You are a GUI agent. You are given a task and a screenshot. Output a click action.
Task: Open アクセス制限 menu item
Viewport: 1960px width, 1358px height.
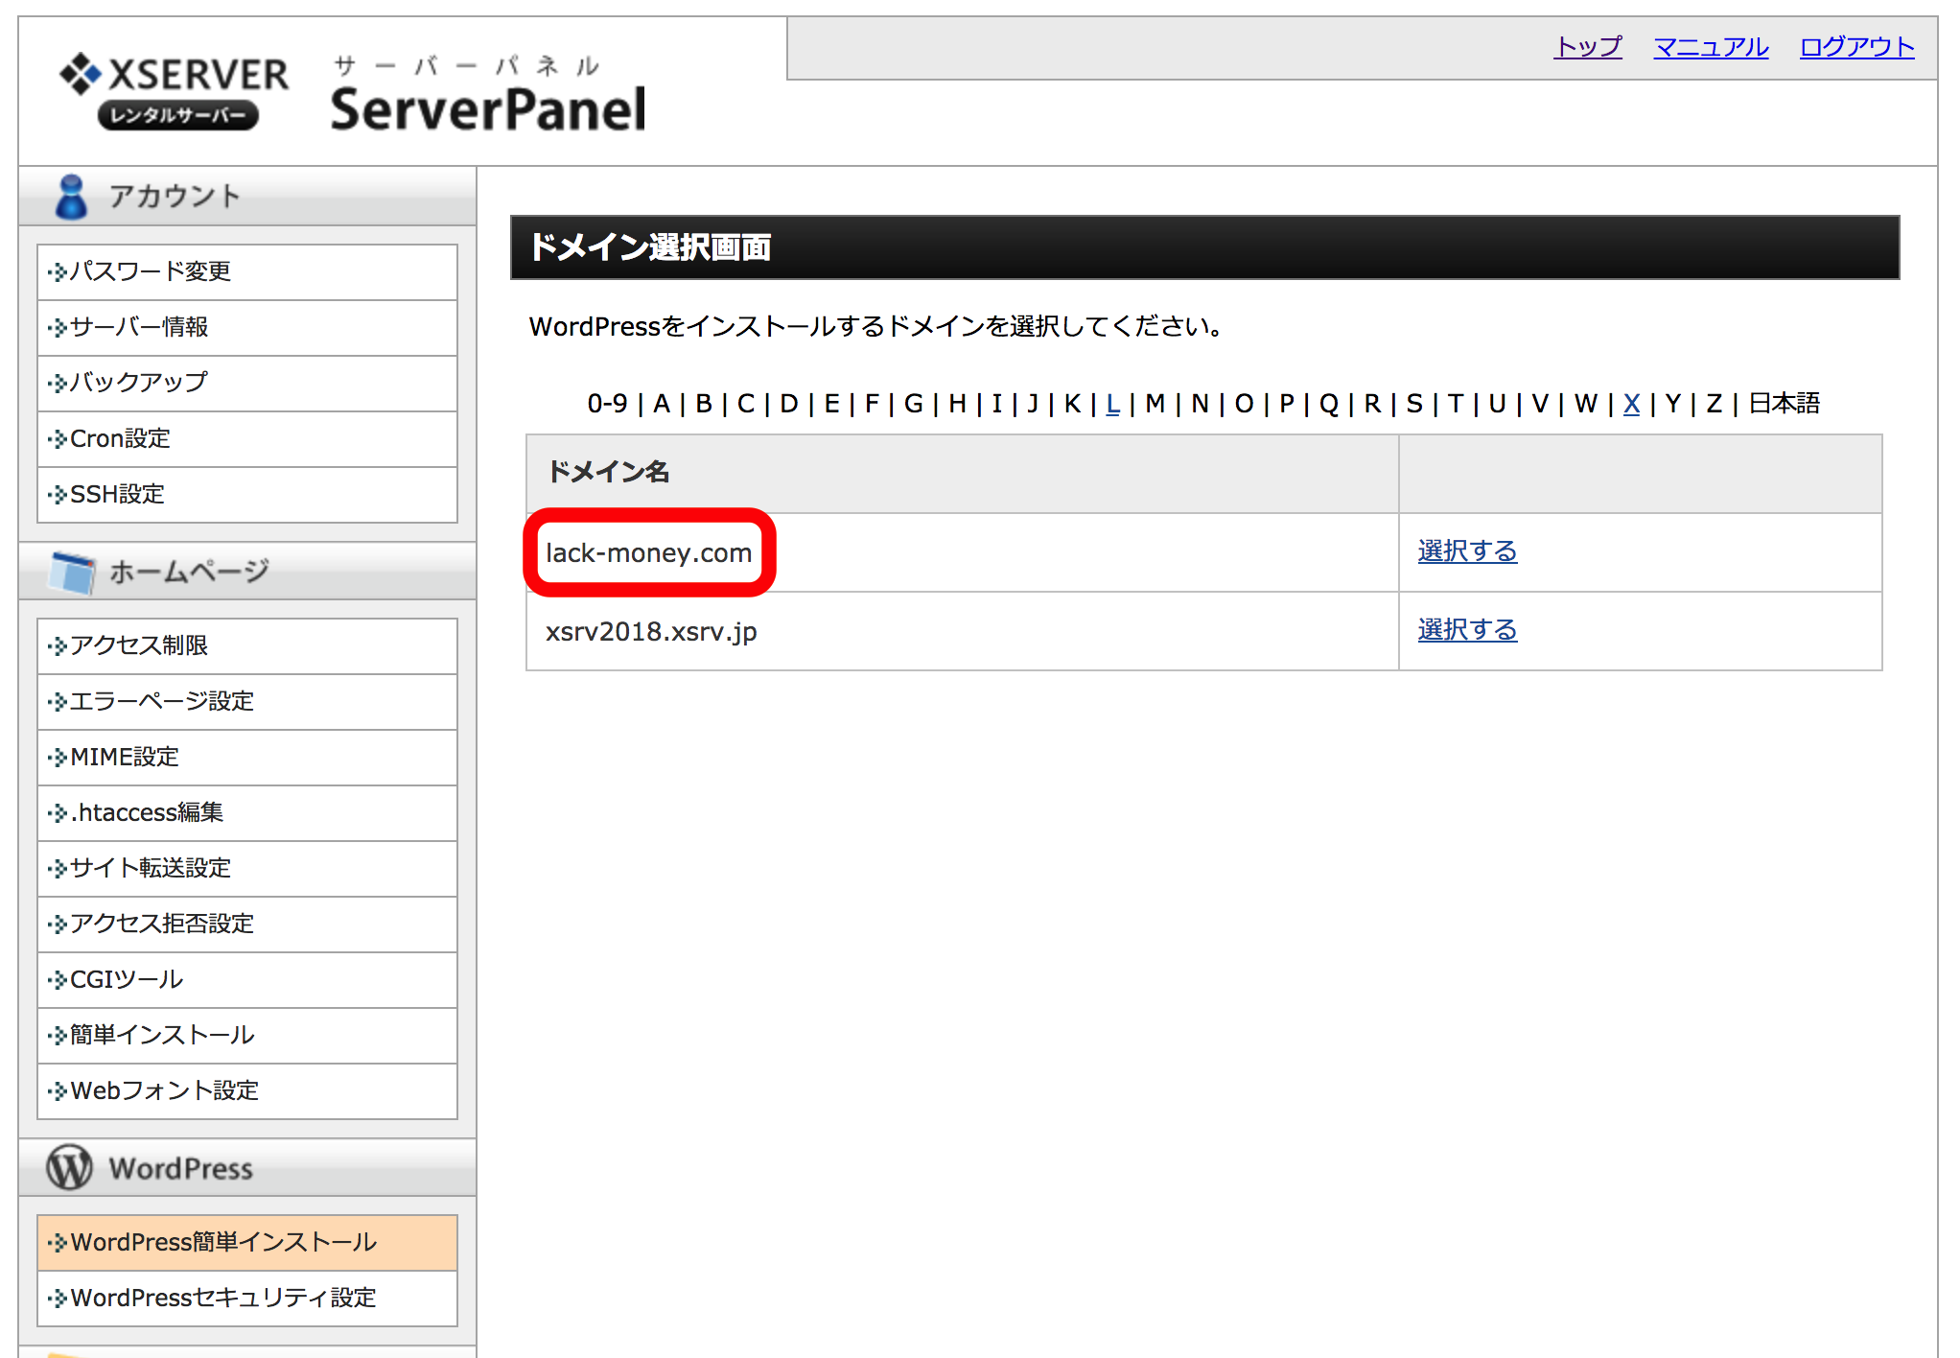coord(247,645)
